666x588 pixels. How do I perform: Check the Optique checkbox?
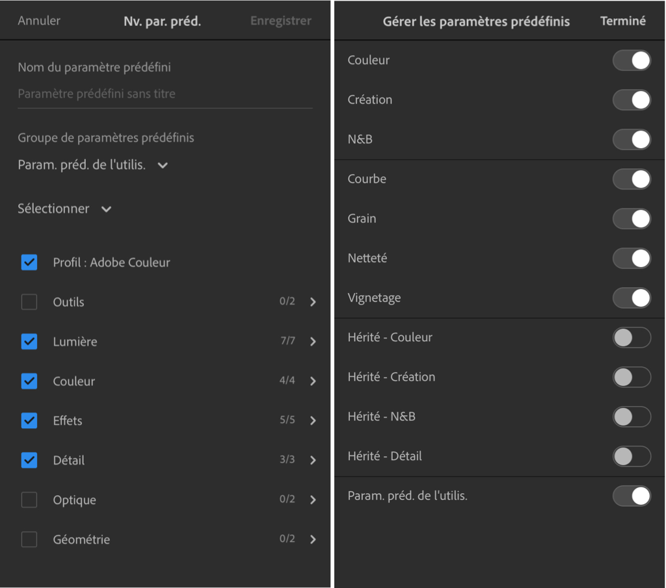(29, 500)
